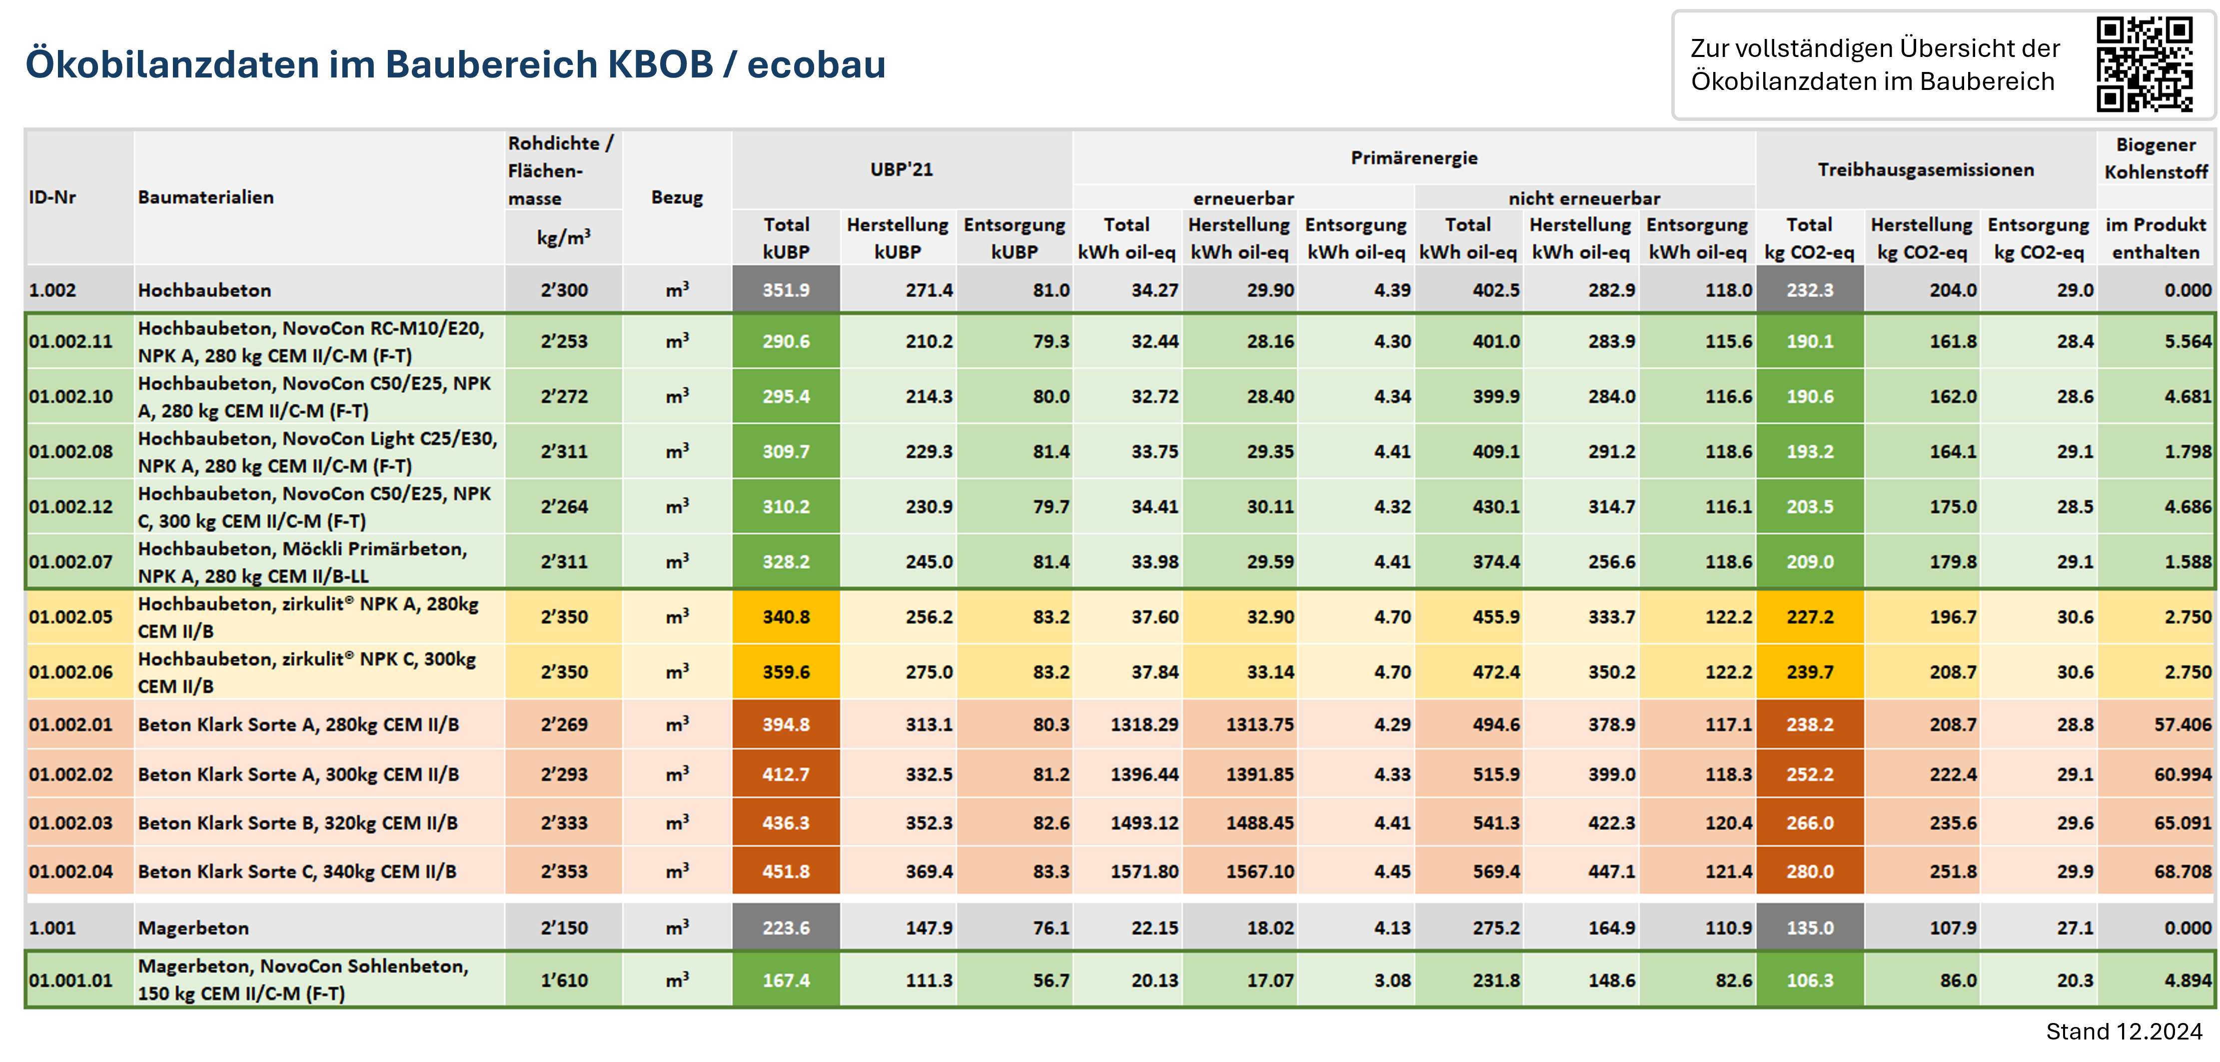This screenshot has width=2220, height=1062.
Task: Click greenhouse gas total cell 190.1
Action: click(1810, 341)
